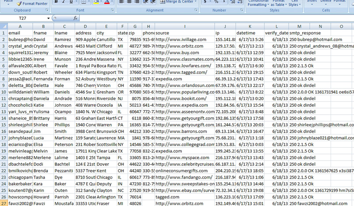This screenshot has height=206, width=354.
Task: Select the column I header
Action: [x=184, y=26]
